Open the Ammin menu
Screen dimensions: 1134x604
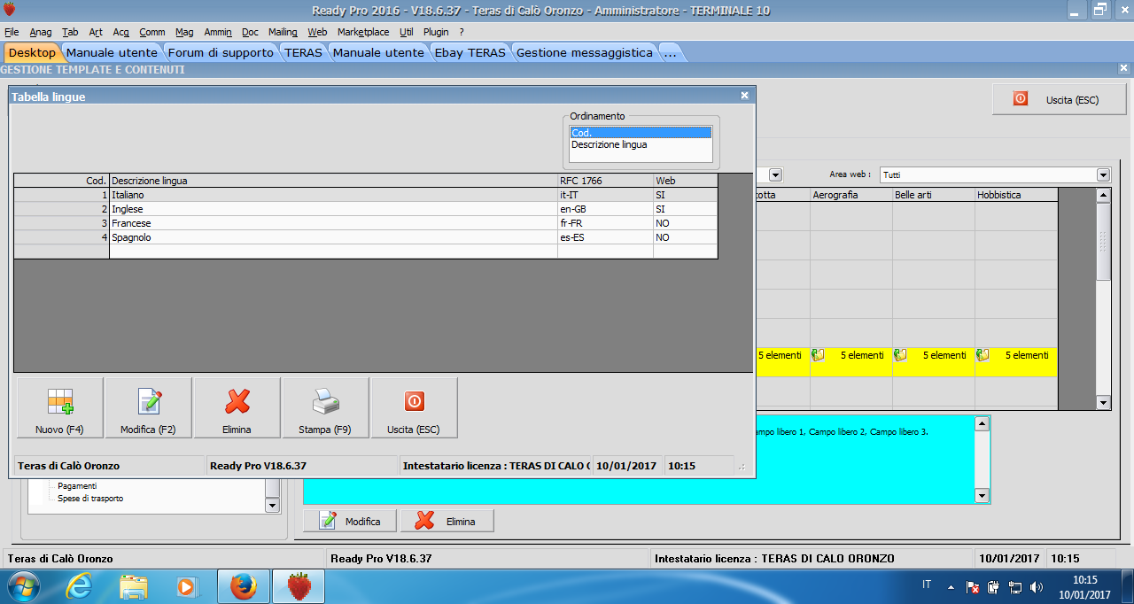tap(218, 32)
